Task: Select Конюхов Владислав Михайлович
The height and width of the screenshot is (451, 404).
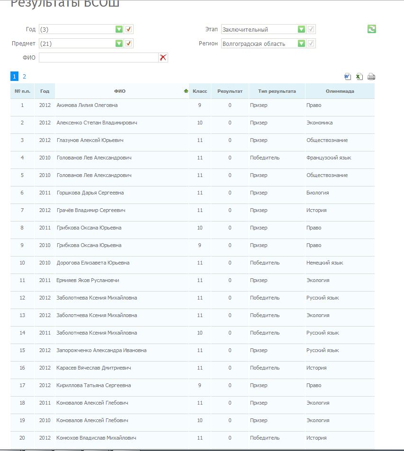Action: (x=96, y=438)
